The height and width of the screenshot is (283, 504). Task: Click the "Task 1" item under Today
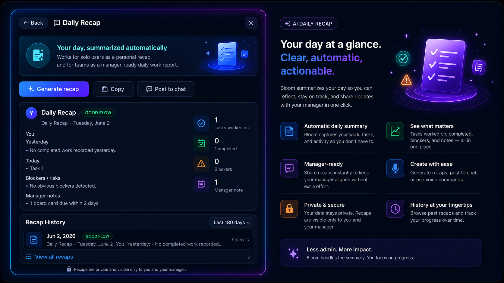pyautogui.click(x=37, y=168)
